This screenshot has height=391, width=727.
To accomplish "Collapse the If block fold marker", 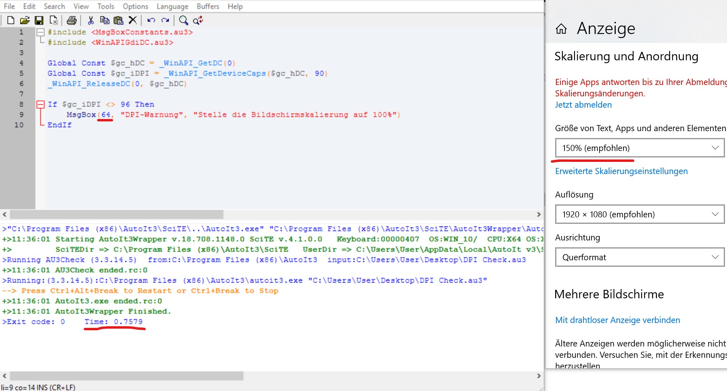I will point(40,104).
